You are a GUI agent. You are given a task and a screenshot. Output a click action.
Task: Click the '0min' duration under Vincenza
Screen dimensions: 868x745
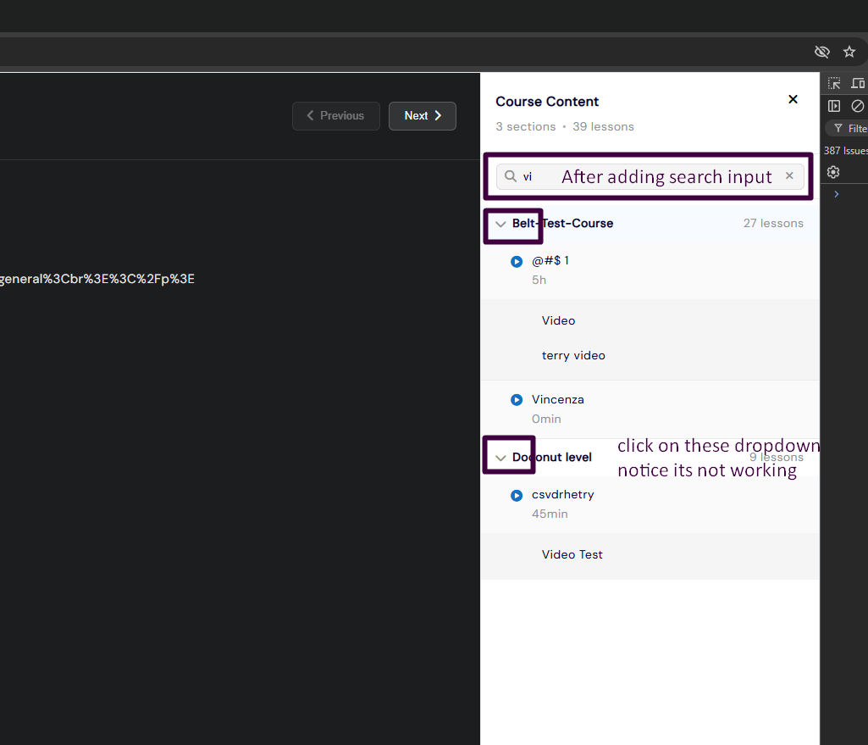tap(546, 420)
